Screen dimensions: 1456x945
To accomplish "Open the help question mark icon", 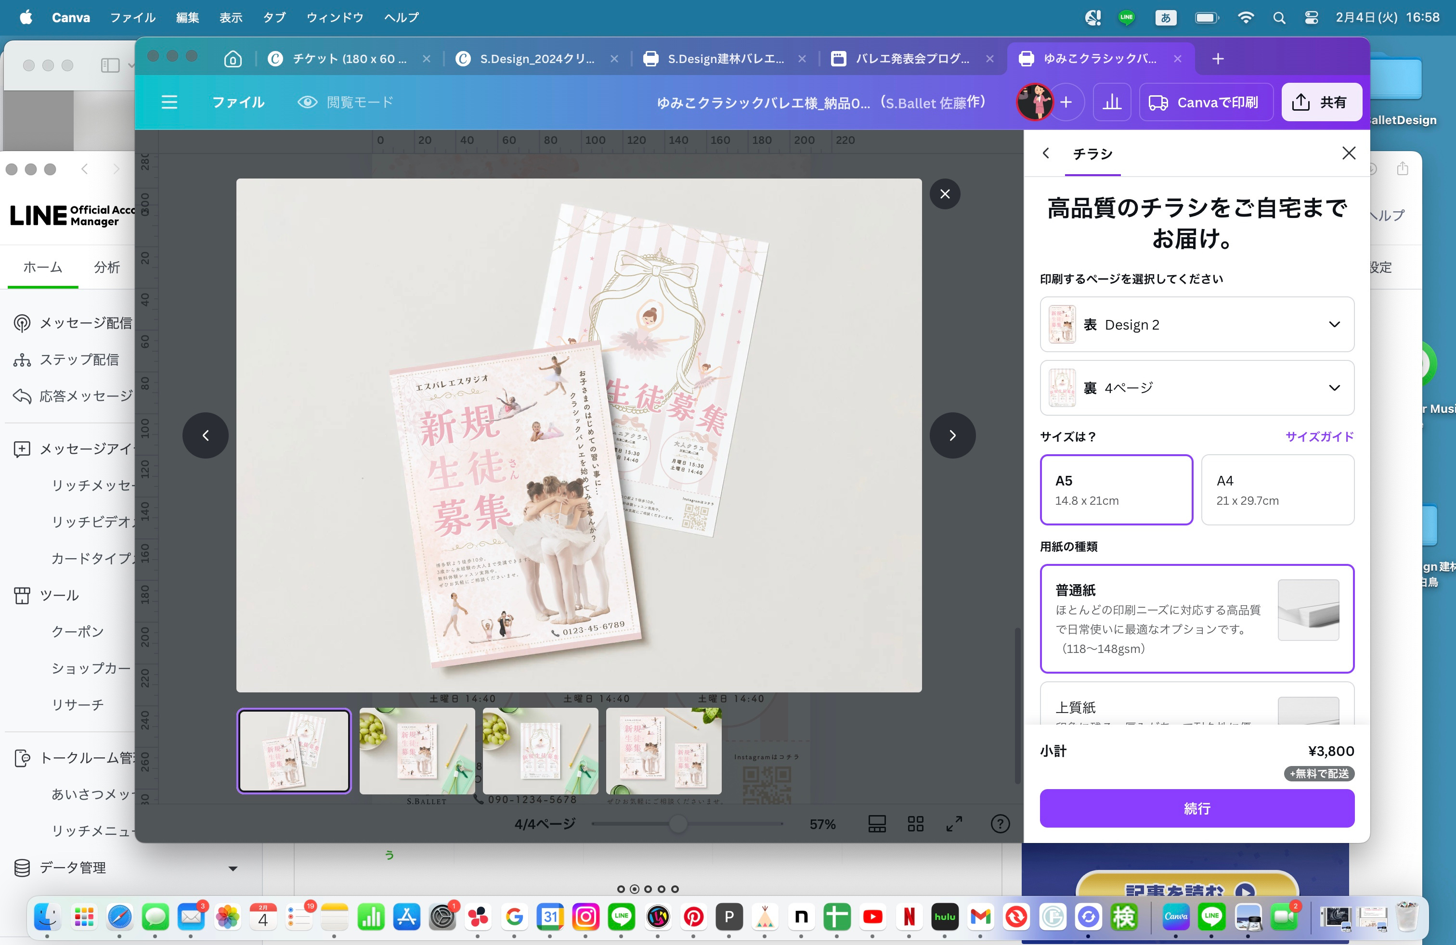I will (x=1000, y=823).
